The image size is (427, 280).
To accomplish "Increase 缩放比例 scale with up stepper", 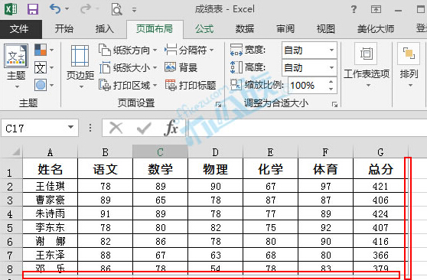I will pyautogui.click(x=331, y=81).
